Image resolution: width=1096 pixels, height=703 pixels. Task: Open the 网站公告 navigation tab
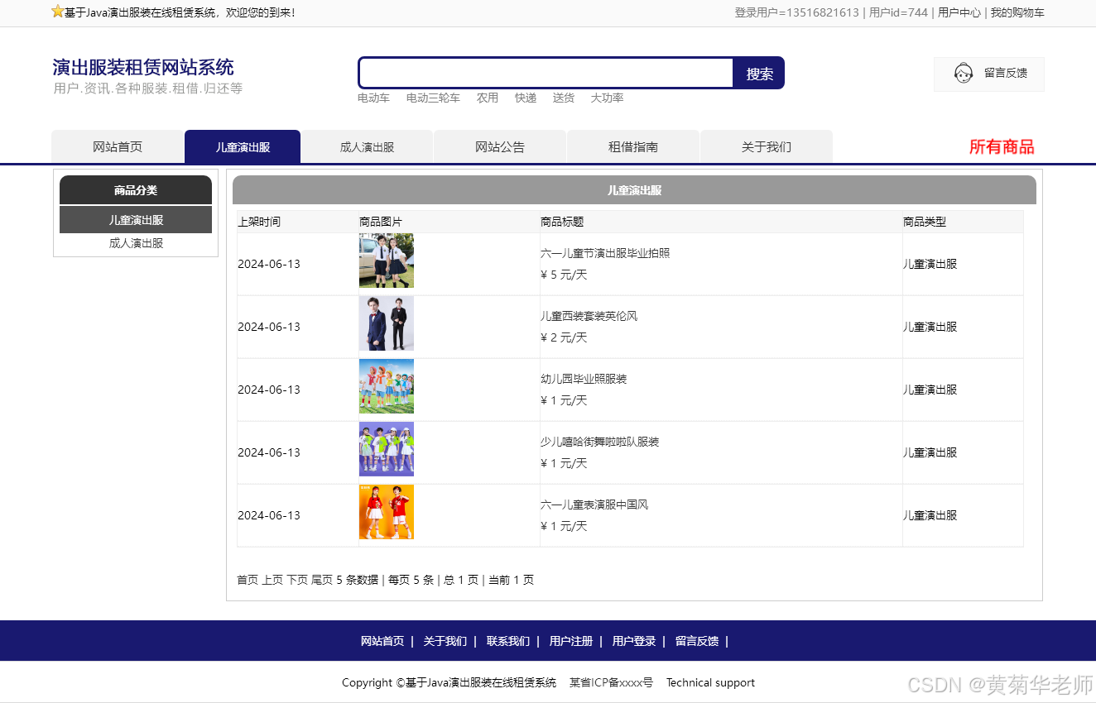point(500,147)
